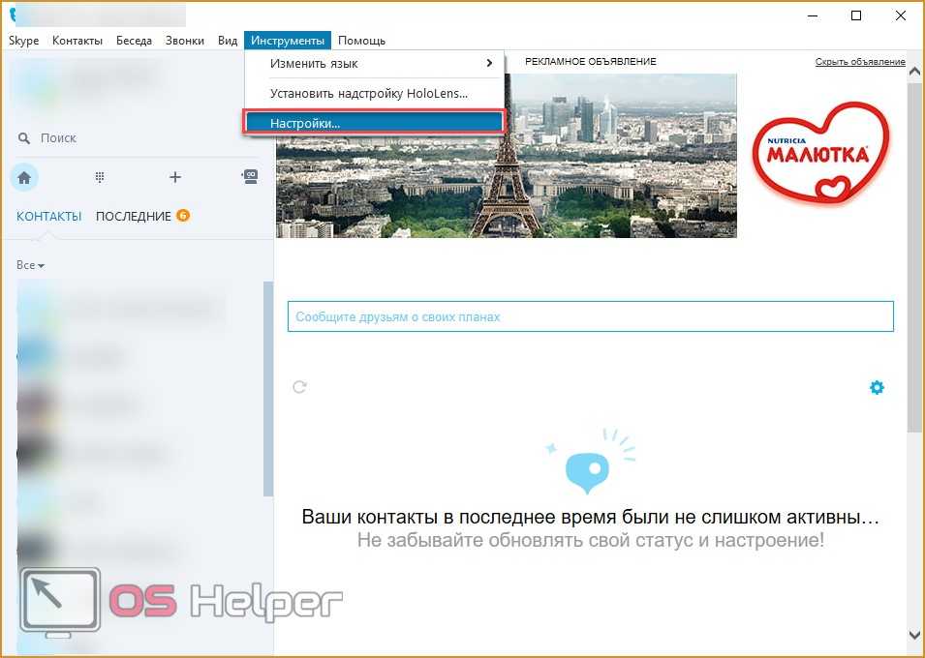The width and height of the screenshot is (925, 658).
Task: Click the Малютка advertisement banner
Action: (x=822, y=155)
